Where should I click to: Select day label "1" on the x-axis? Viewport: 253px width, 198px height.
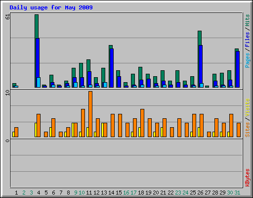(x=16, y=193)
